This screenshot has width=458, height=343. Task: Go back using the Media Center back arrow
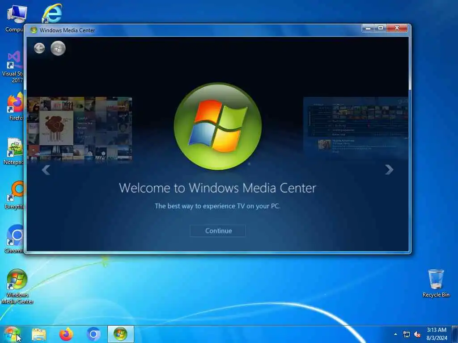click(x=39, y=48)
